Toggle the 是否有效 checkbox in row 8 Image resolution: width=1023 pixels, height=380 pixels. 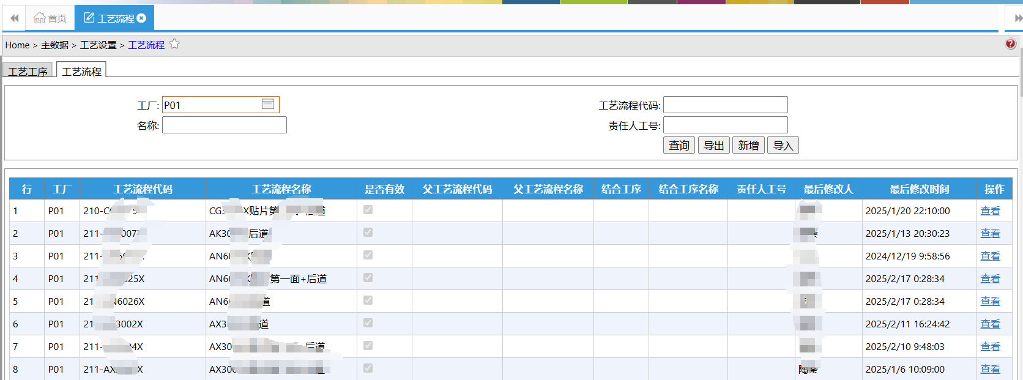pyautogui.click(x=368, y=368)
